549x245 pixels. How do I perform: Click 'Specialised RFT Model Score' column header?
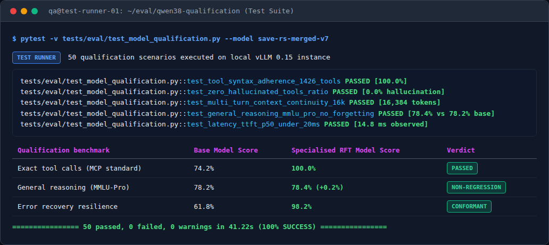[346, 150]
